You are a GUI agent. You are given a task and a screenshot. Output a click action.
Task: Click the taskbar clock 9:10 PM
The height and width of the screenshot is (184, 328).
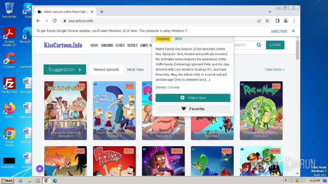pyautogui.click(x=315, y=181)
